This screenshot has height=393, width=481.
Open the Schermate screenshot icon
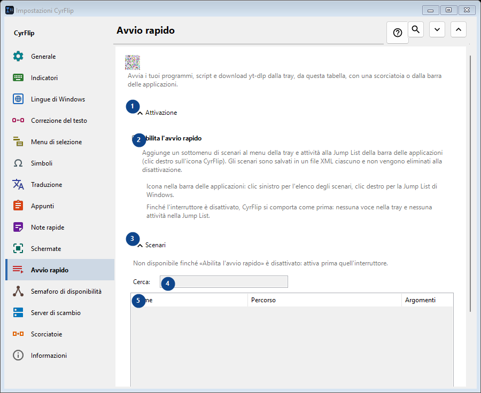click(18, 249)
